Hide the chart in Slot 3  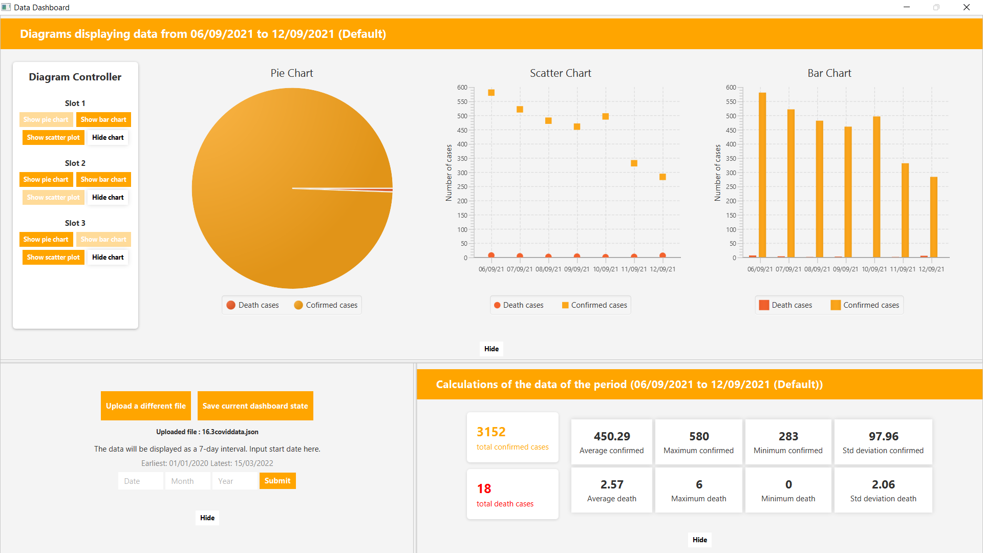[x=108, y=257]
